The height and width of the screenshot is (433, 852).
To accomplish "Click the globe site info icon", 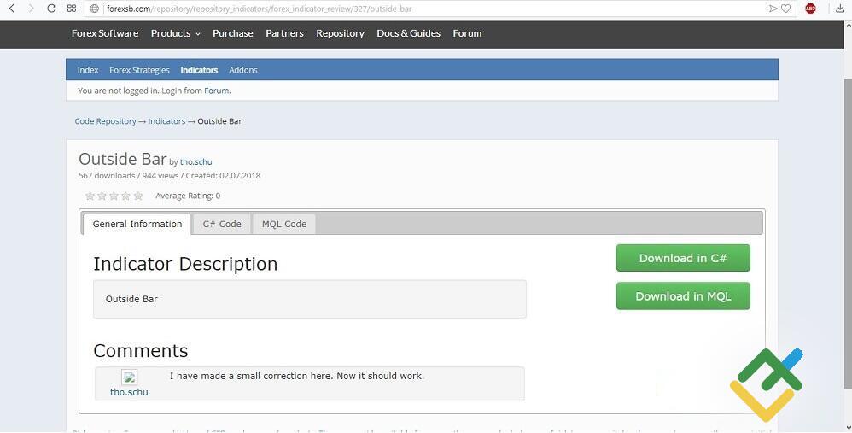I will tap(95, 9).
